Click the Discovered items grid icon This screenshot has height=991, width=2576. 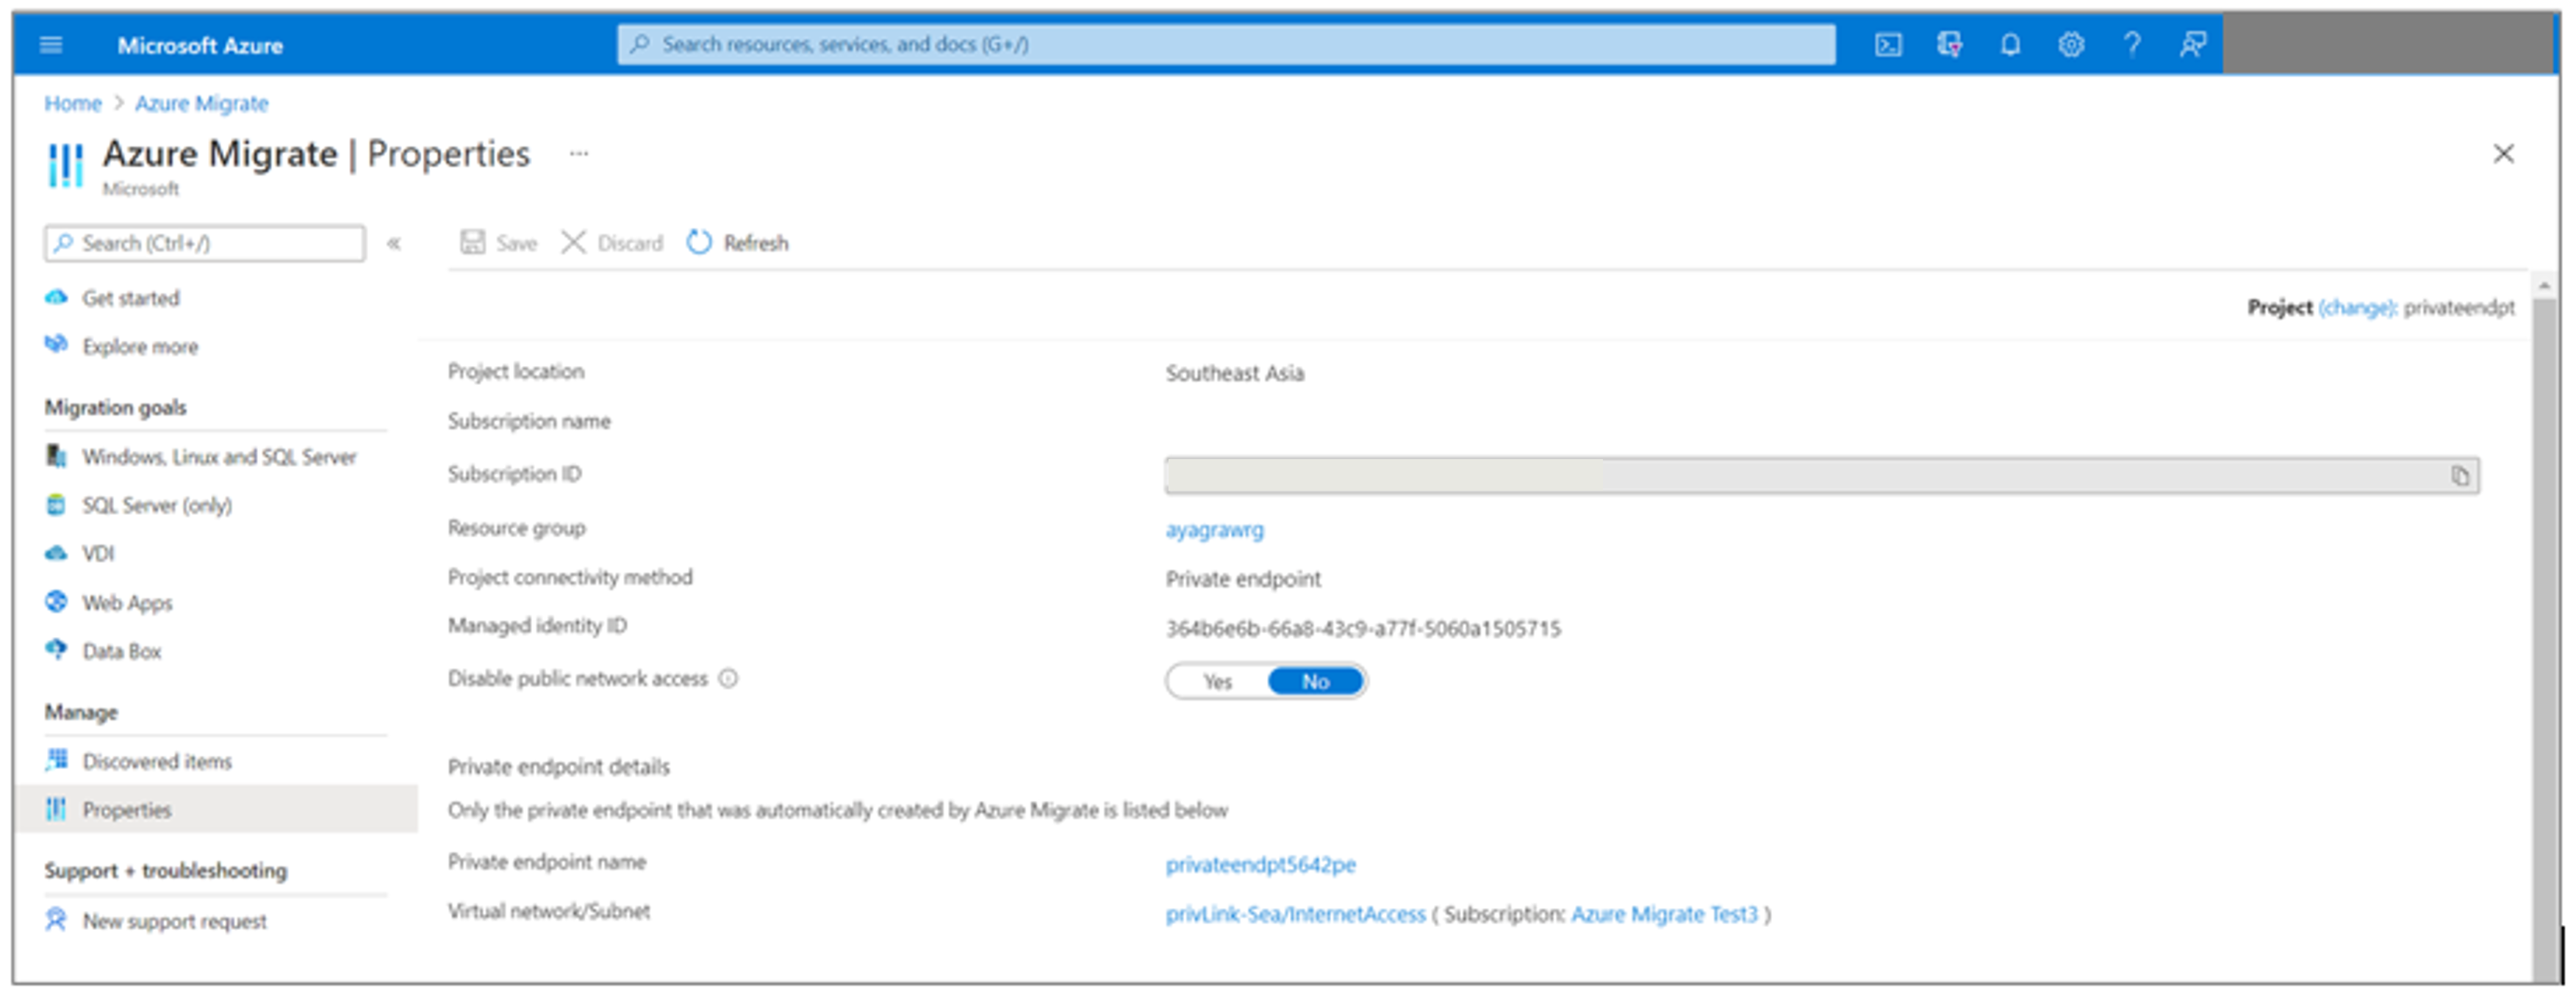pyautogui.click(x=56, y=760)
